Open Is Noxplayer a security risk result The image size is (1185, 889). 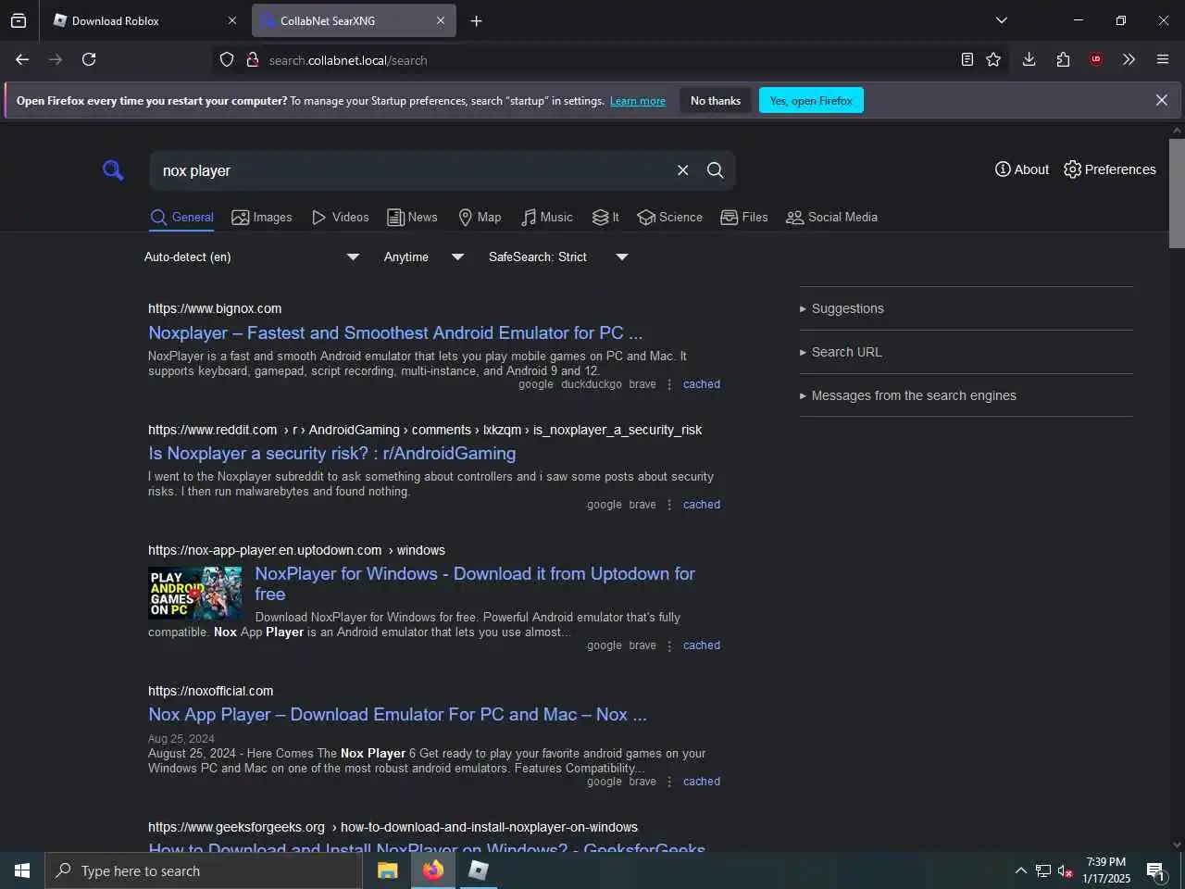(332, 453)
